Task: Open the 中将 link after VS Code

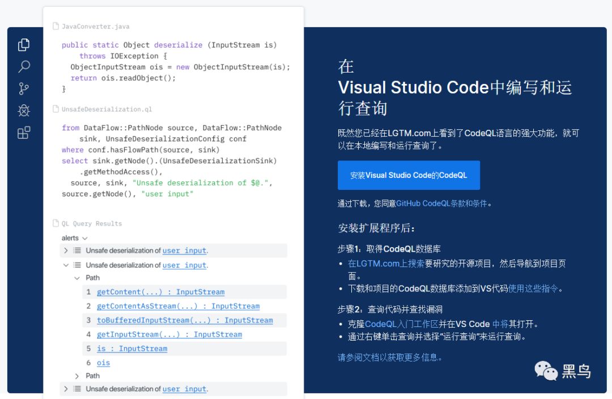Action: 500,324
